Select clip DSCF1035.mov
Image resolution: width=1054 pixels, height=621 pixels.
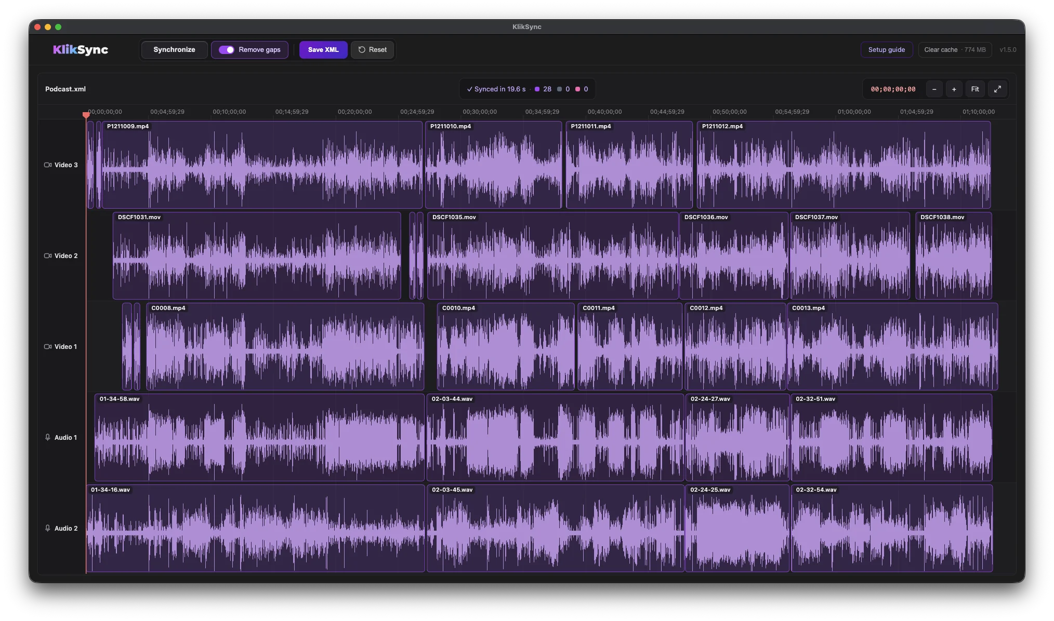(x=552, y=256)
